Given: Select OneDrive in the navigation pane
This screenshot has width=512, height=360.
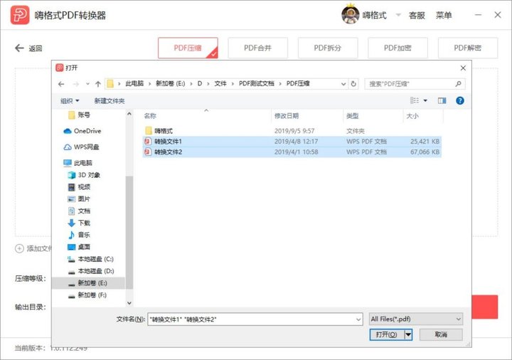Looking at the screenshot, I should point(82,131).
